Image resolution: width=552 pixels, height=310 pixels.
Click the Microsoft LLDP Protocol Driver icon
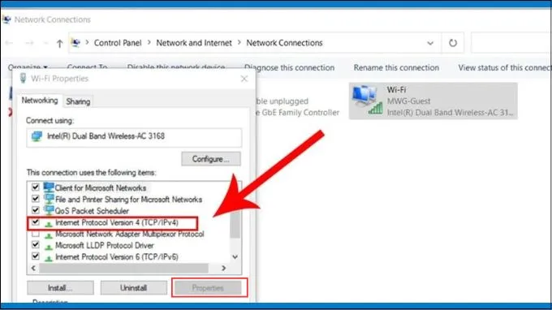tap(49, 247)
